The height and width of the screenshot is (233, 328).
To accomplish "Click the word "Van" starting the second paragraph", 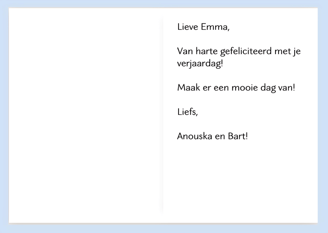I will (185, 52).
